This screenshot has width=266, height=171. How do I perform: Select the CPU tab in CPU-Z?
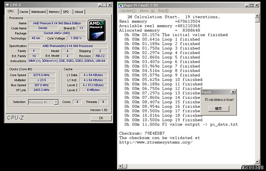click(x=11, y=11)
